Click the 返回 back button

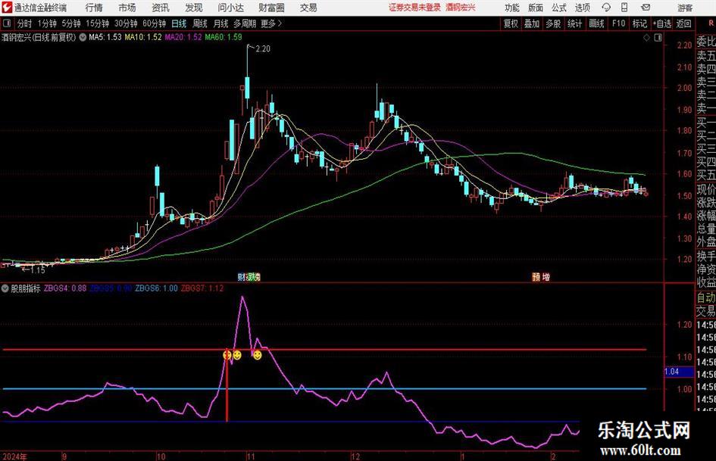[x=683, y=23]
